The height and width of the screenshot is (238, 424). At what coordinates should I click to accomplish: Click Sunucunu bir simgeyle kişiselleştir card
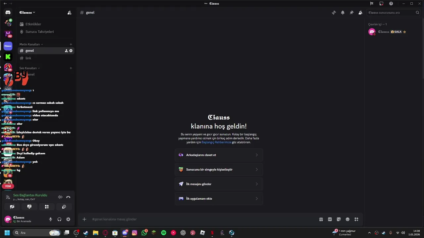[219, 170]
